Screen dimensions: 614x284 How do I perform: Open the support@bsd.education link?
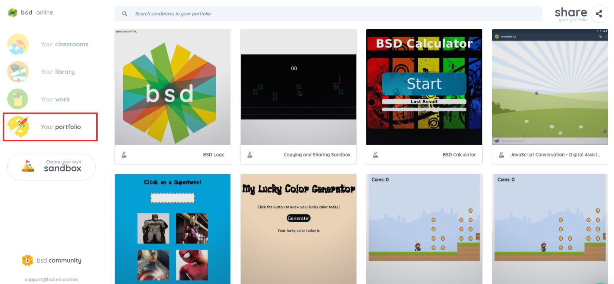(x=51, y=279)
